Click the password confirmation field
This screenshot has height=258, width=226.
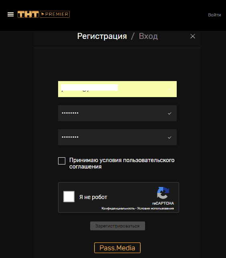(x=117, y=137)
